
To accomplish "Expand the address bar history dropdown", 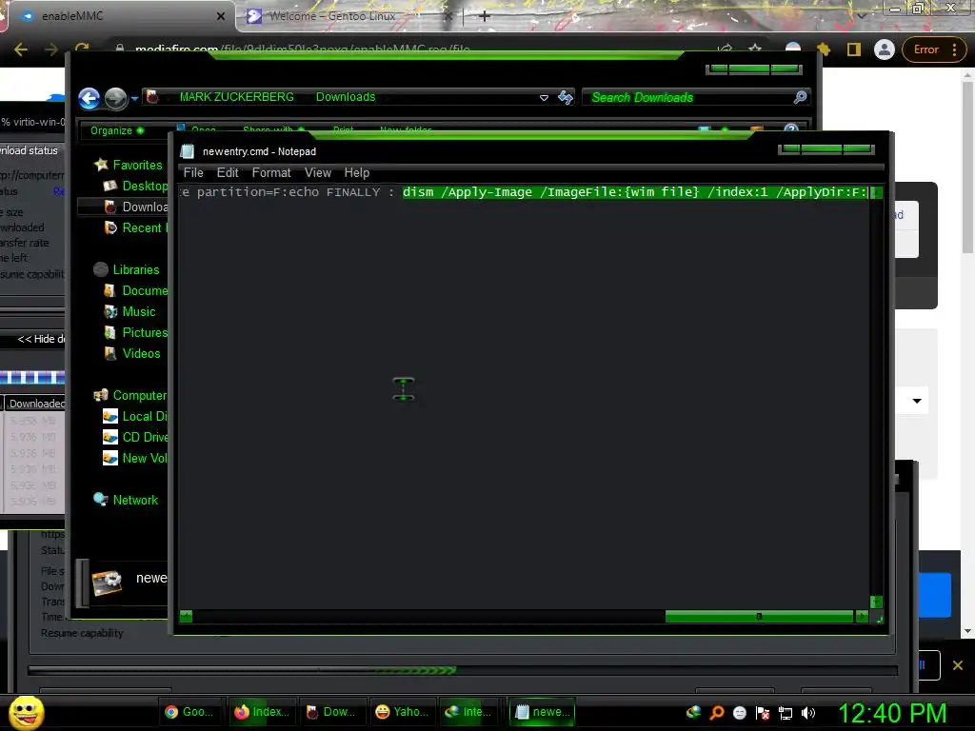I will tap(544, 98).
